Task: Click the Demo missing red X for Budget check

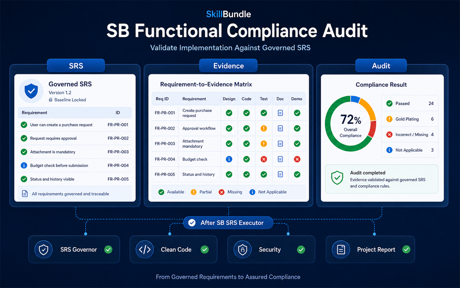Action: point(297,159)
